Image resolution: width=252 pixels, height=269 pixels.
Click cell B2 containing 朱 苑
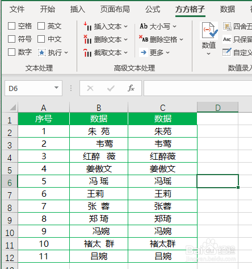click(x=99, y=131)
